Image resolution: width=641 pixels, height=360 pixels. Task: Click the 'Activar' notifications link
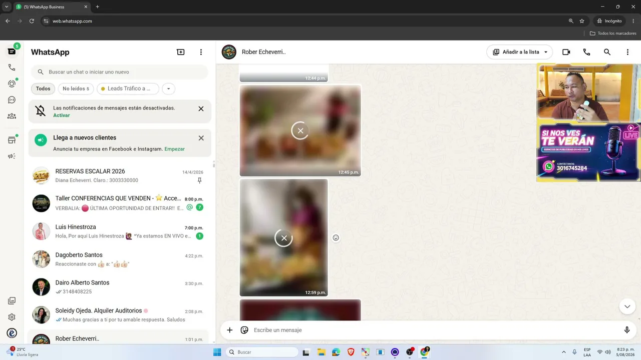(62, 115)
